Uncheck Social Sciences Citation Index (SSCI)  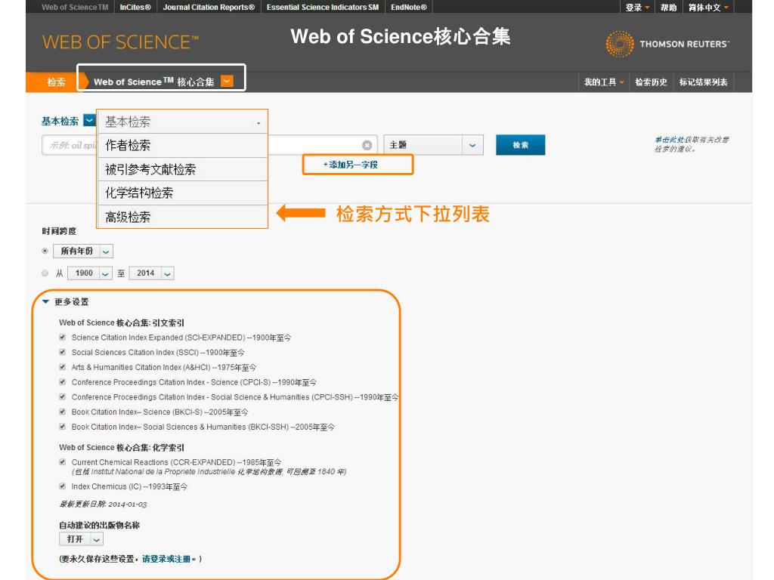point(63,353)
